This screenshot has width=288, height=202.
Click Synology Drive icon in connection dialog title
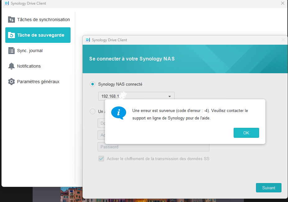(x=88, y=40)
